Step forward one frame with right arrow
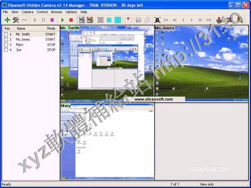This screenshot has height=188, width=251. pos(192,20)
